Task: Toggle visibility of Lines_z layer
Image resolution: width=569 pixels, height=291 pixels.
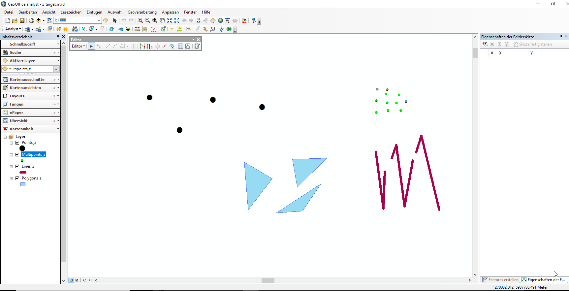Action: [17, 166]
